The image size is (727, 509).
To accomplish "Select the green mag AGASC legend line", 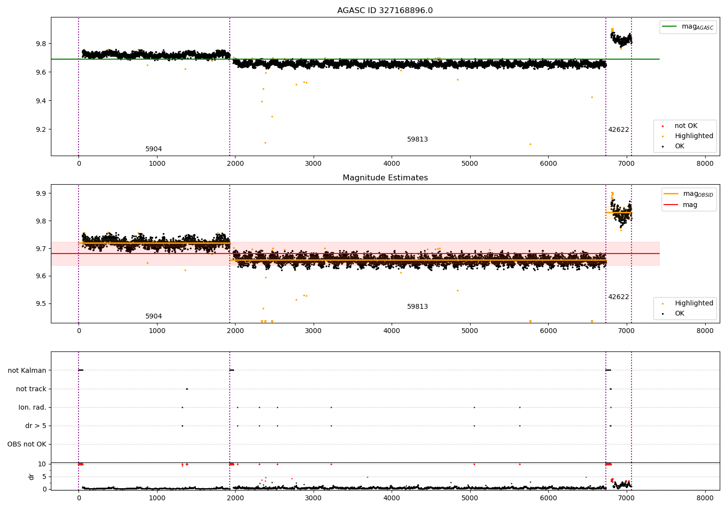I will (x=670, y=27).
